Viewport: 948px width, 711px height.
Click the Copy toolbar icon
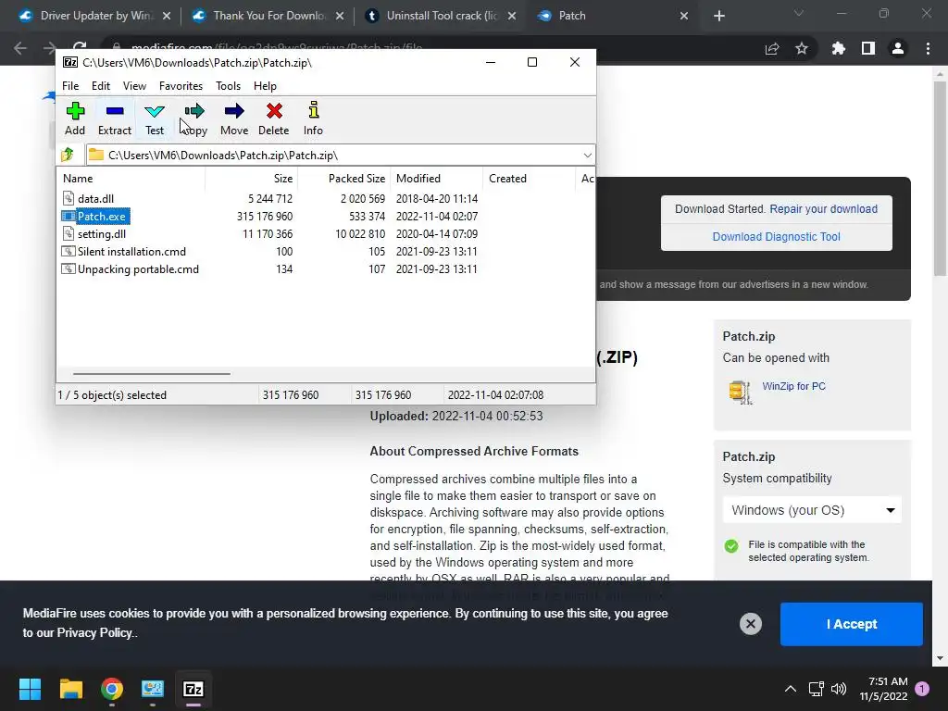[194, 111]
